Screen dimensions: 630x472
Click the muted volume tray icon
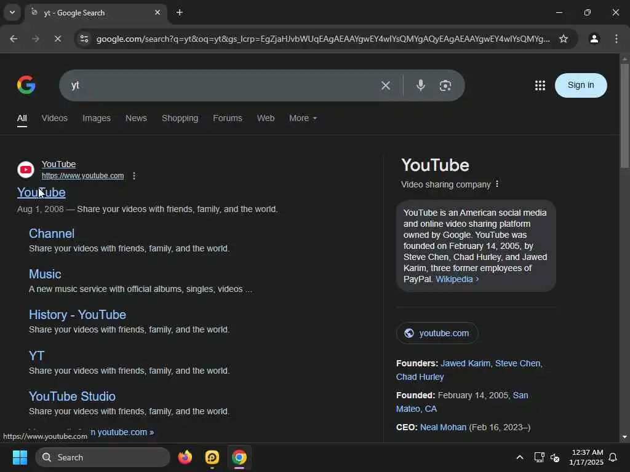(555, 457)
